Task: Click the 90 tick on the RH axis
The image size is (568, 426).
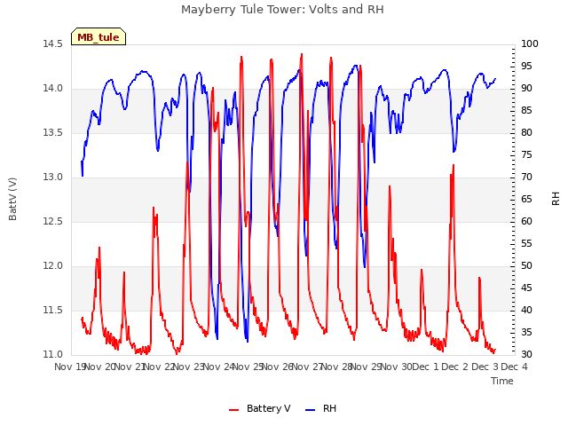Action: click(526, 89)
